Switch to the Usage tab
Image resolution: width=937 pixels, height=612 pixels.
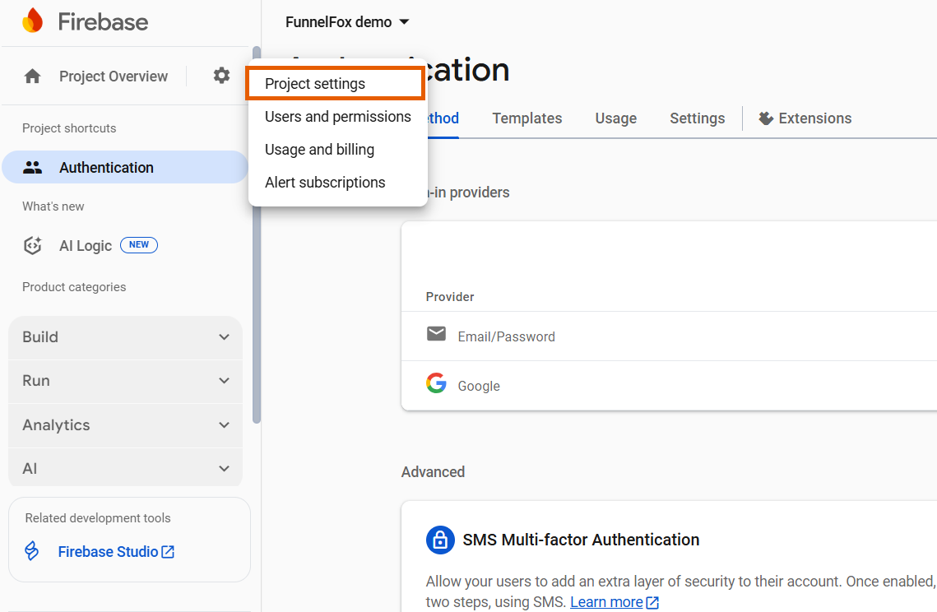click(x=615, y=118)
